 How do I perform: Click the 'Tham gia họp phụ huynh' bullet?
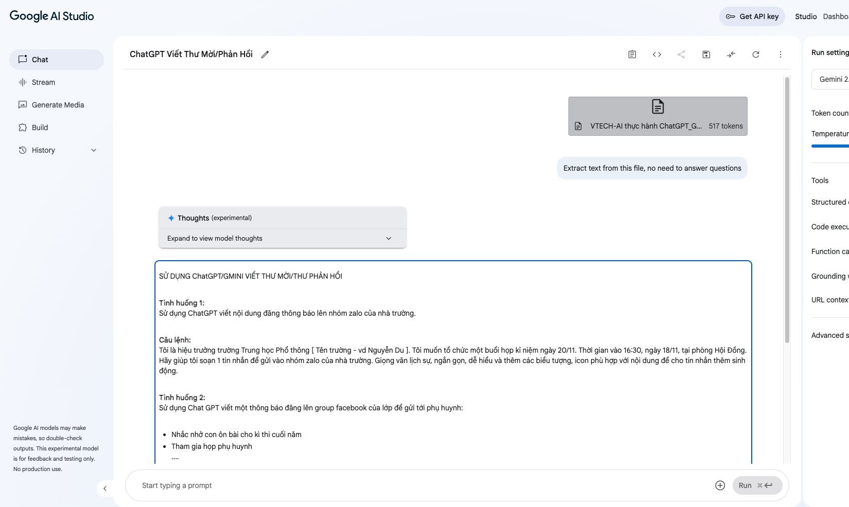212,446
